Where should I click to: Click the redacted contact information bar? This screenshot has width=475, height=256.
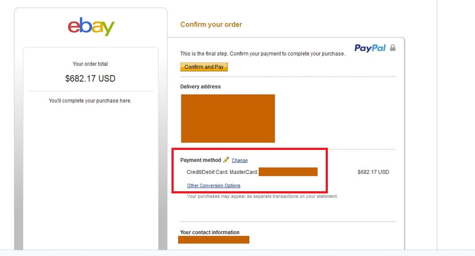(214, 240)
